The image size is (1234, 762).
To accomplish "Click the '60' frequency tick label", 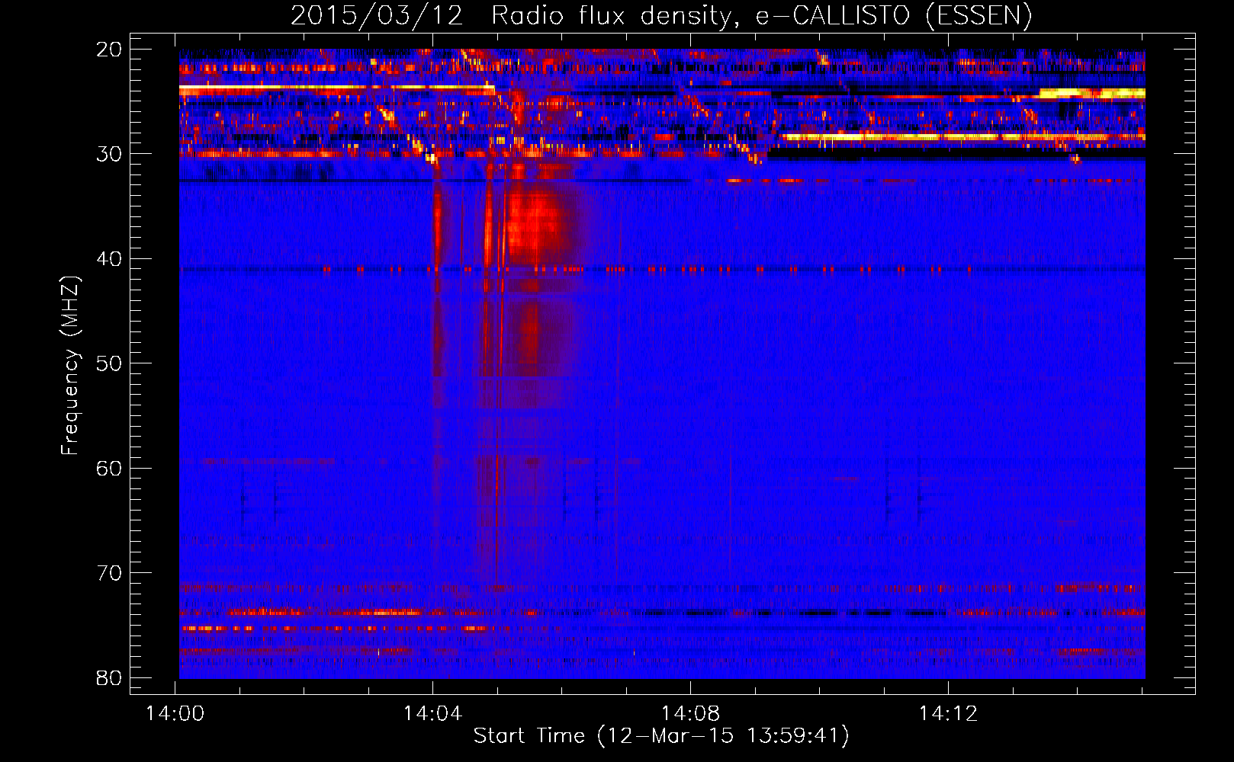I will pos(109,469).
